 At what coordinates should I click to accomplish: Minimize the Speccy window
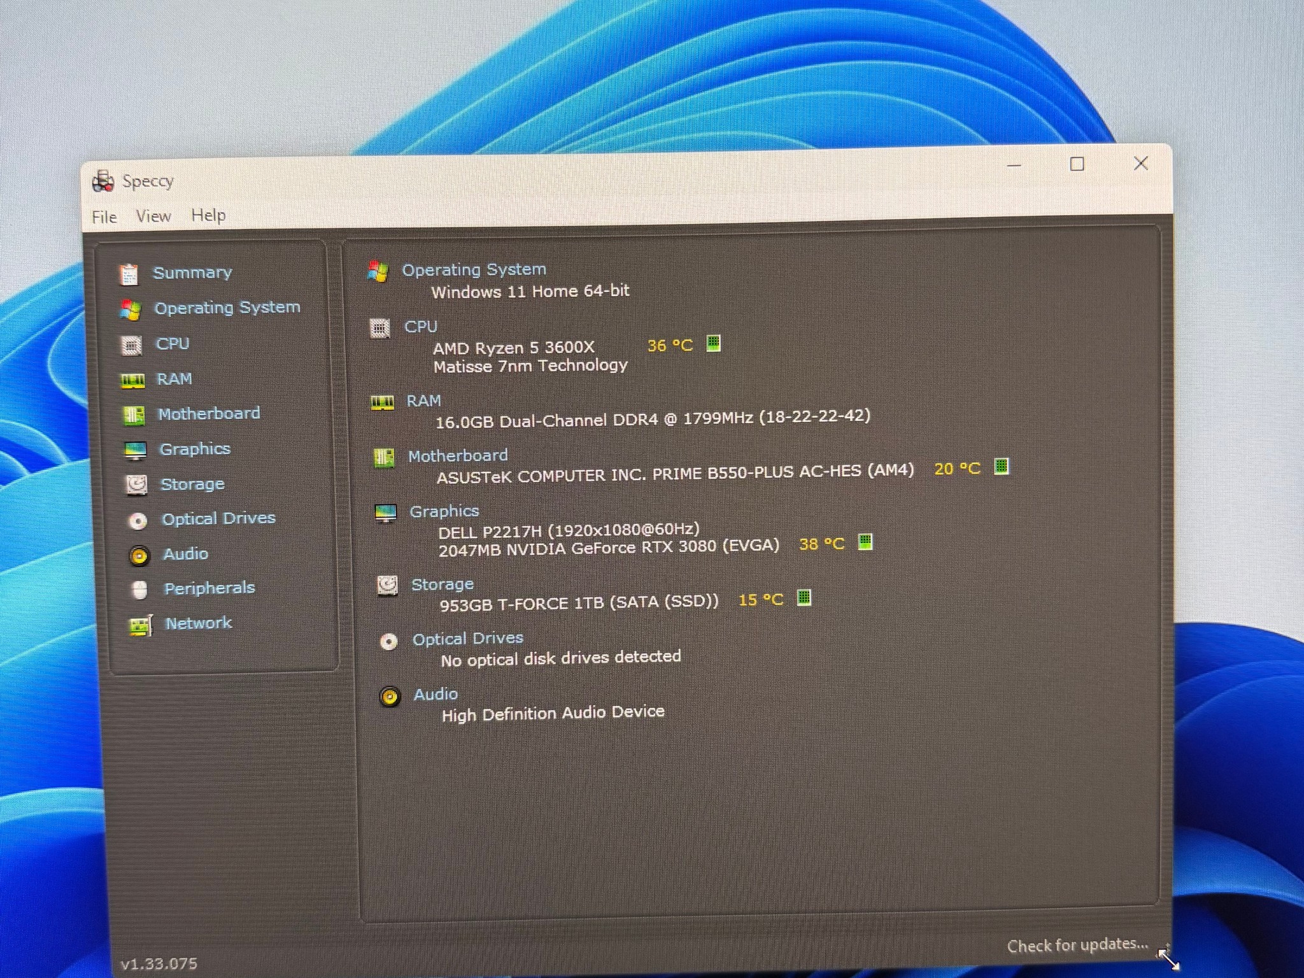pos(1014,166)
